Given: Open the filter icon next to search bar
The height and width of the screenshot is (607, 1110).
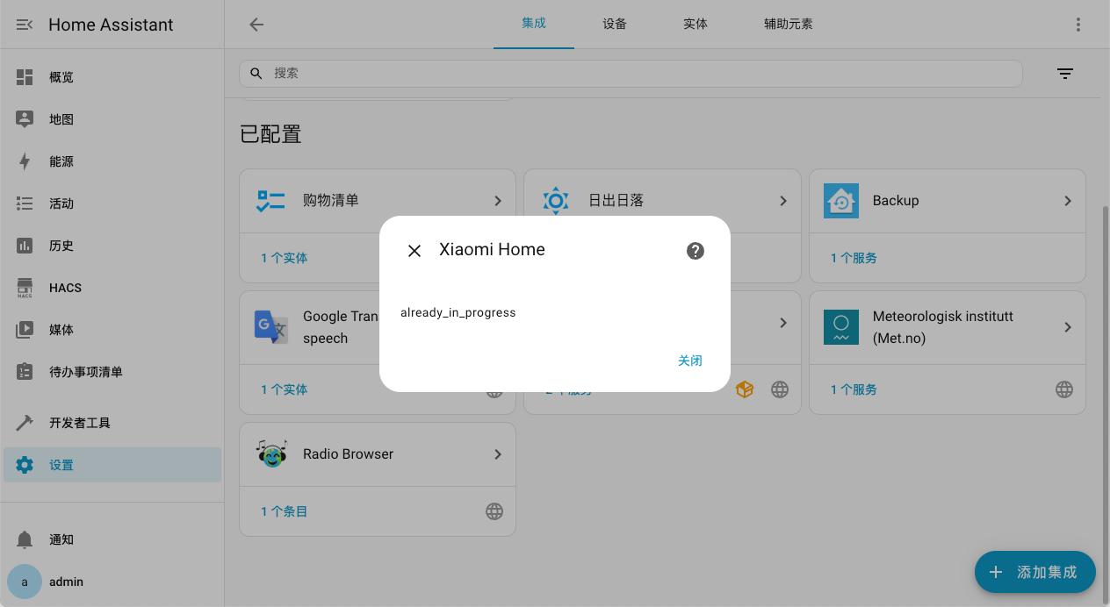Looking at the screenshot, I should pyautogui.click(x=1065, y=74).
